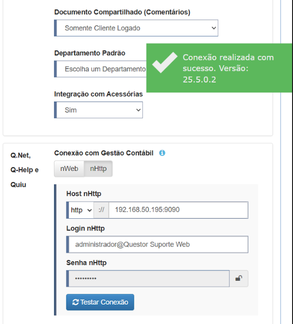This screenshot has height=324, width=293.
Task: Click the :// separator addon
Action: [101, 210]
